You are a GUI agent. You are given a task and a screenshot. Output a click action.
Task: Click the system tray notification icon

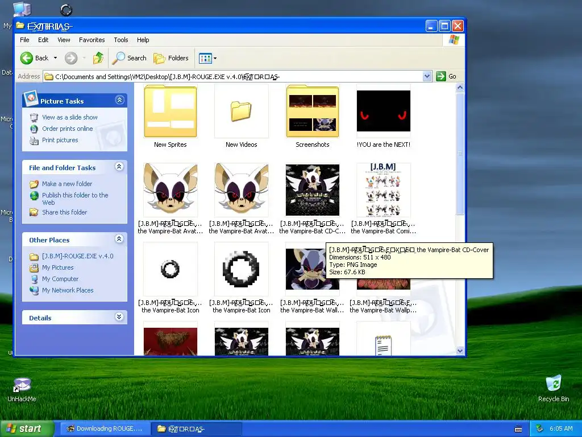click(540, 429)
